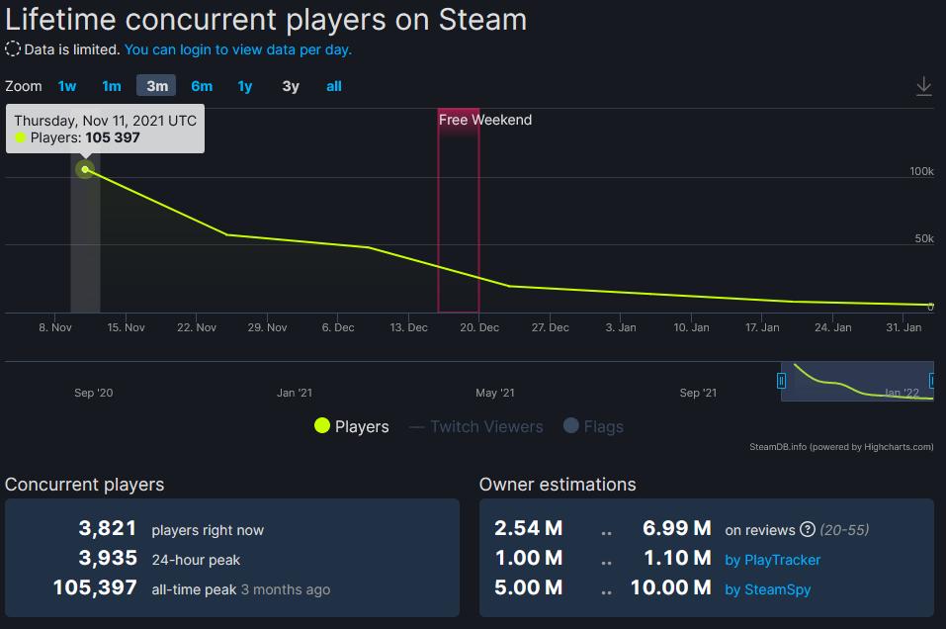Click the dashed data limited icon

[x=13, y=48]
